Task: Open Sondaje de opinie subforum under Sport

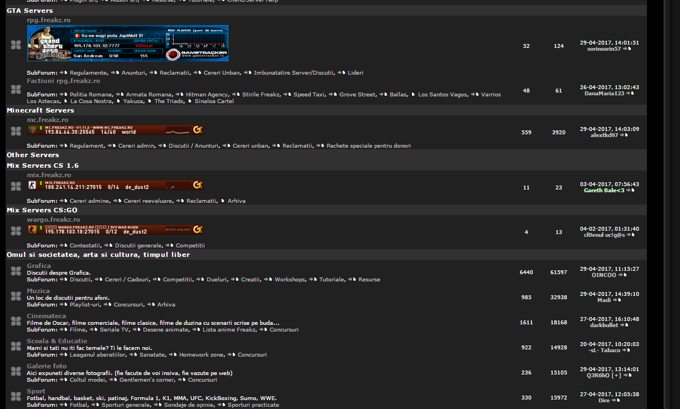Action: click(x=188, y=405)
